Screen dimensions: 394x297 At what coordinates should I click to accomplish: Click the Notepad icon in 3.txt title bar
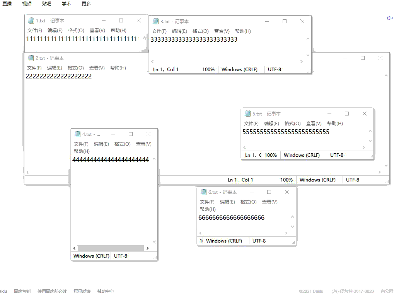[x=156, y=21]
